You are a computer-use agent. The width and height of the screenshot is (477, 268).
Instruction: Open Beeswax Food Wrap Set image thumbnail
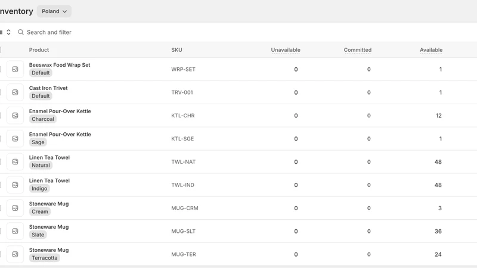pos(16,69)
